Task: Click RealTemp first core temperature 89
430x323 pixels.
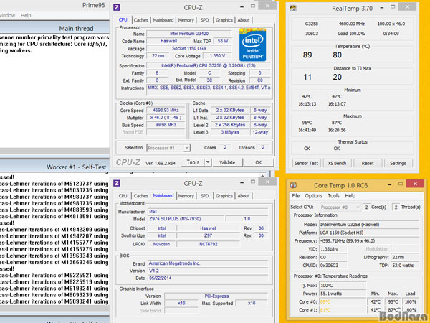Action: [x=307, y=55]
